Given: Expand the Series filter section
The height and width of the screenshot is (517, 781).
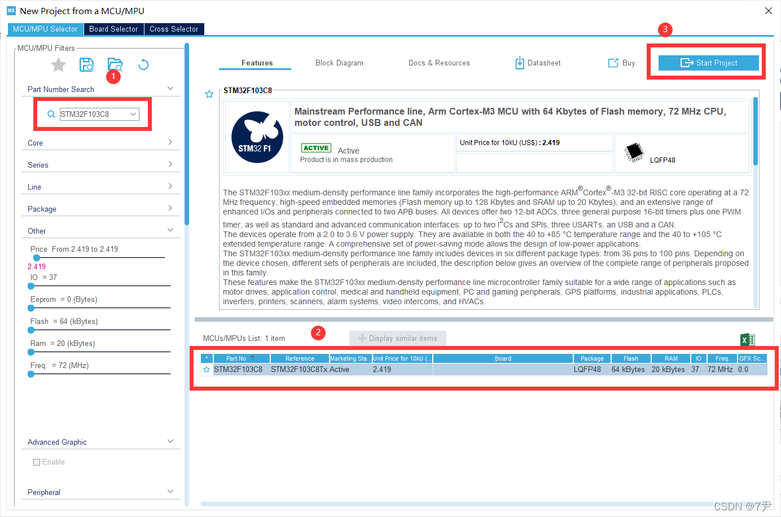Looking at the screenshot, I should [170, 164].
